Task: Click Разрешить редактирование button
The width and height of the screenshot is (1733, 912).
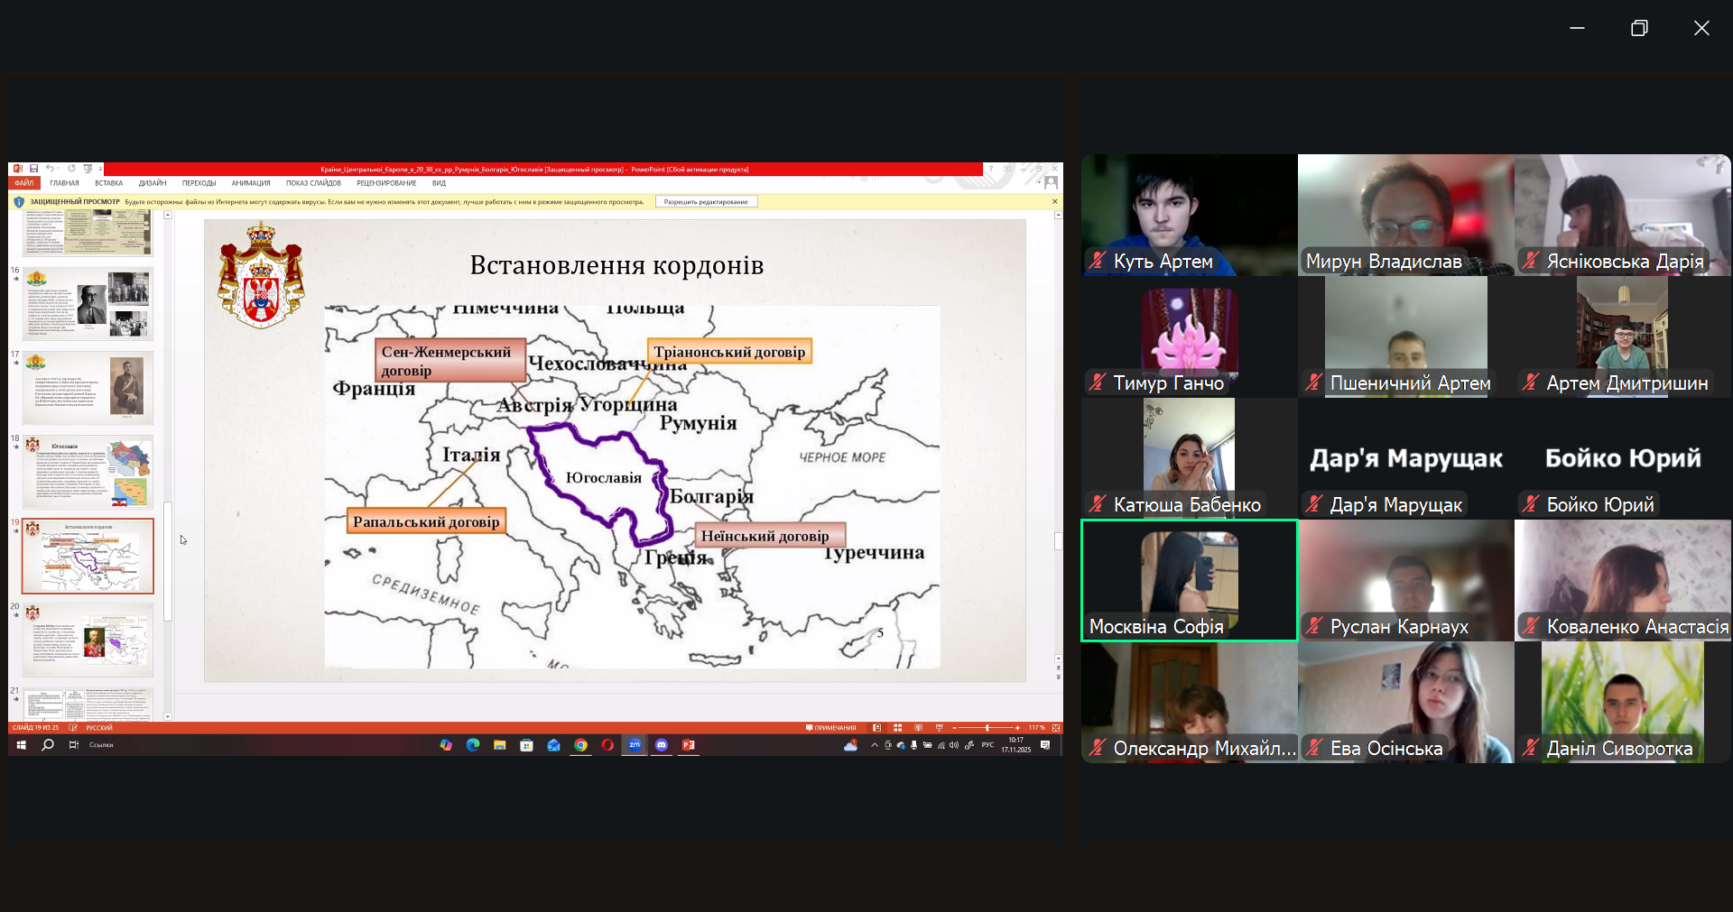Action: coord(706,202)
